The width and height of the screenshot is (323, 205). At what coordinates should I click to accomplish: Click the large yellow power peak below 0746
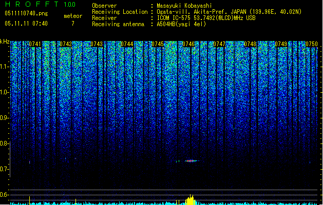click(191, 200)
